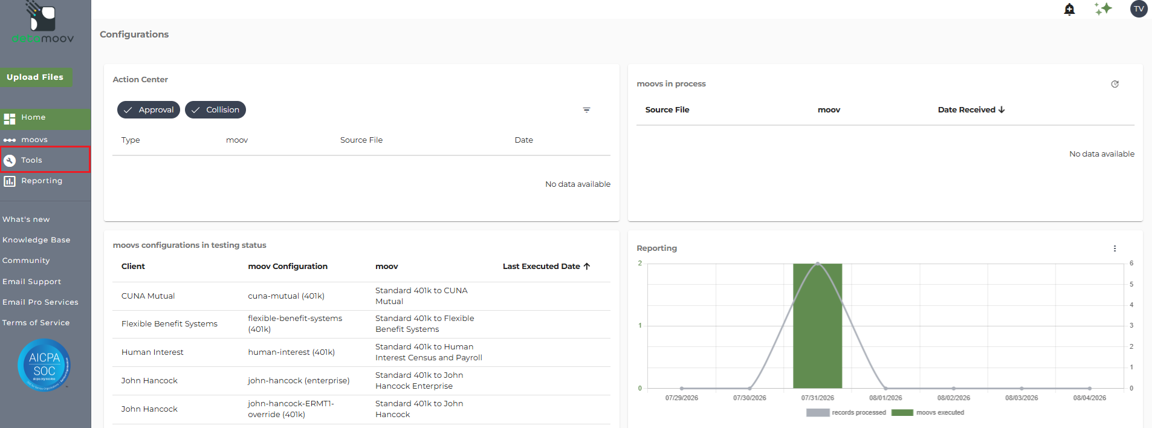Viewport: 1152px width, 428px height.
Task: Click the datamoov logo
Action: coord(43,22)
